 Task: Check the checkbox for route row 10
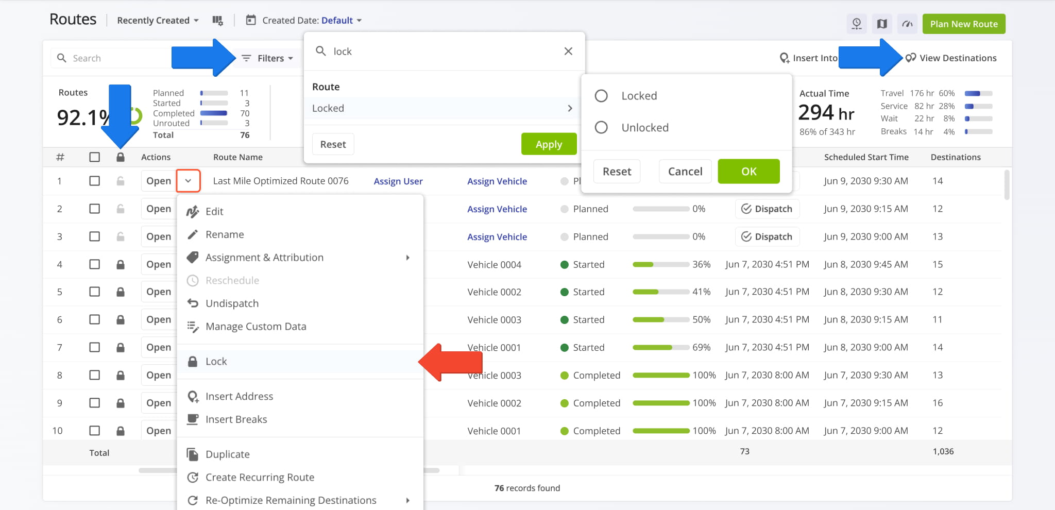[94, 431]
